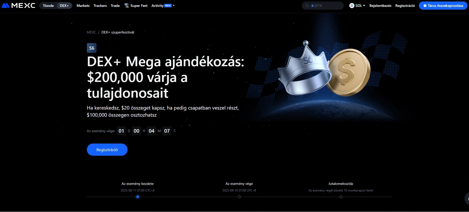
Task: Click the water drop icon in search field
Action: 312,6
